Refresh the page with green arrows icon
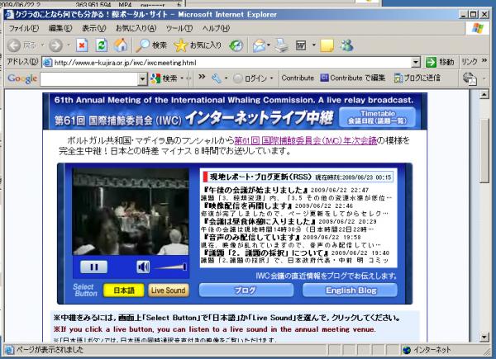 pos(101,45)
